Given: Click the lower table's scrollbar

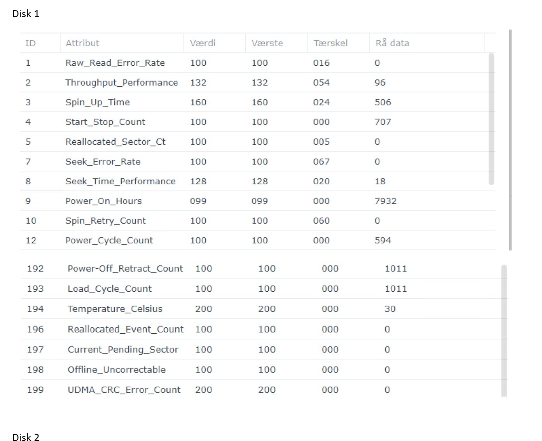Looking at the screenshot, I should pyautogui.click(x=504, y=331).
